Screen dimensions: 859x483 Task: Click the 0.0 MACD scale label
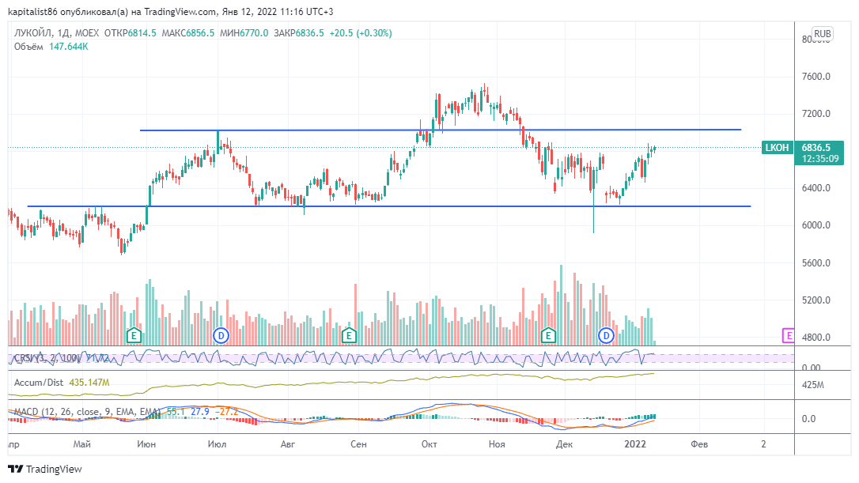click(x=808, y=418)
